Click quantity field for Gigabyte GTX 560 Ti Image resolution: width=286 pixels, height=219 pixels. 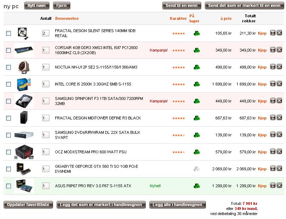point(45,169)
